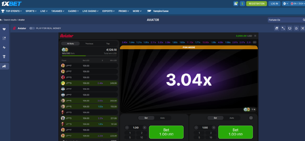Switch to Previous tab
Image resolution: width=305 pixels, height=141 pixels.
[x=89, y=44]
